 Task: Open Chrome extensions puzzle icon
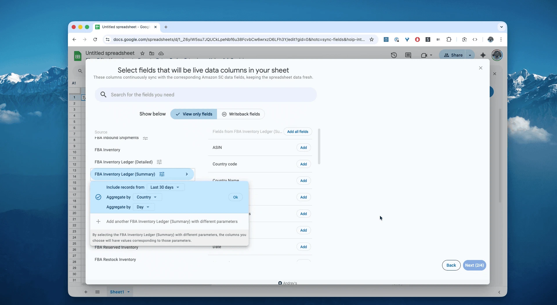click(449, 39)
